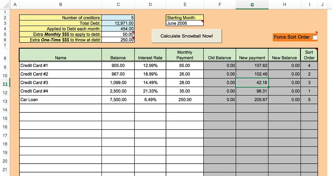Select new payment cell 107.62
Screen dimensions: 332x176
pyautogui.click(x=252, y=66)
